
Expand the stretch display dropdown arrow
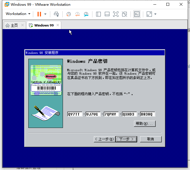155,14
